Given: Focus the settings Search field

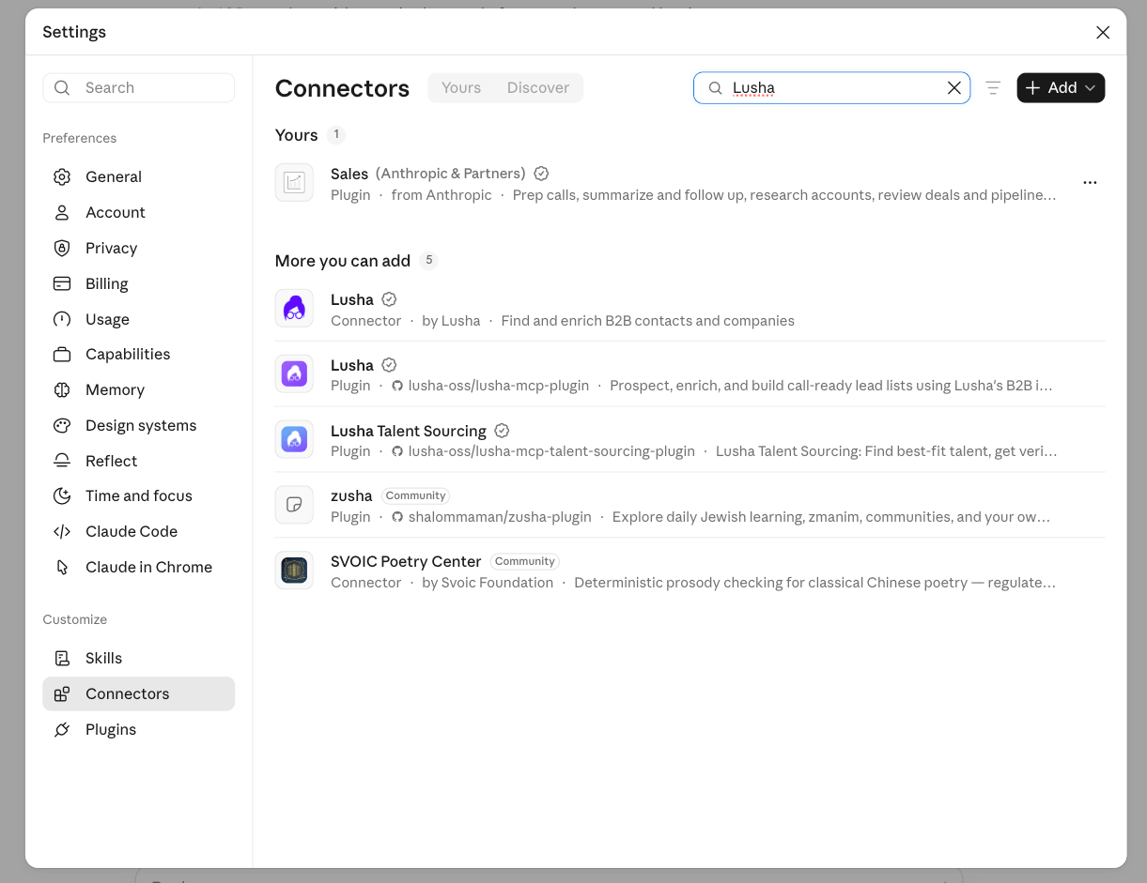Looking at the screenshot, I should point(139,87).
